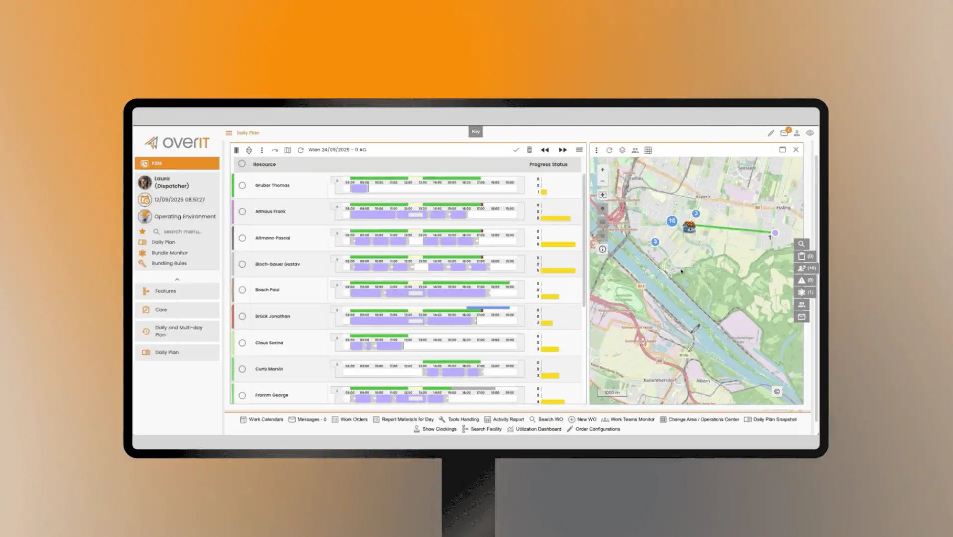
Task: Toggle the Resource header select-all radio
Action: pos(242,164)
